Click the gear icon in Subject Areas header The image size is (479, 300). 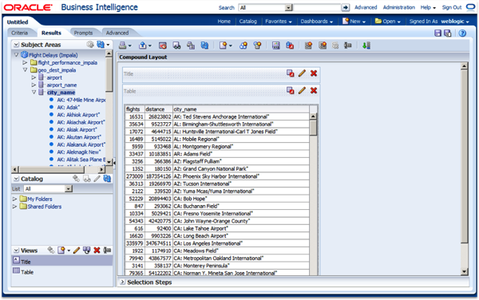89,45
